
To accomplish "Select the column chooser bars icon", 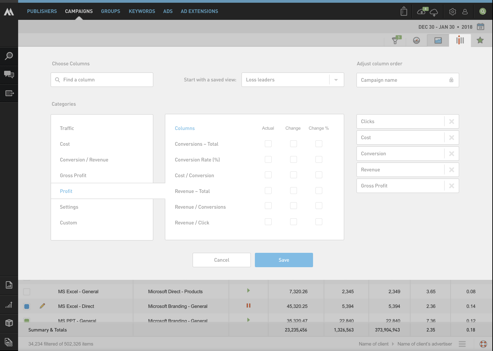I will tap(460, 40).
